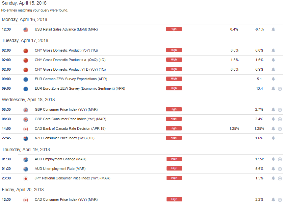Viewport: 287px width, 207px height.
Task: Select the Thursday, April 19, 2018 heading
Action: [26, 149]
